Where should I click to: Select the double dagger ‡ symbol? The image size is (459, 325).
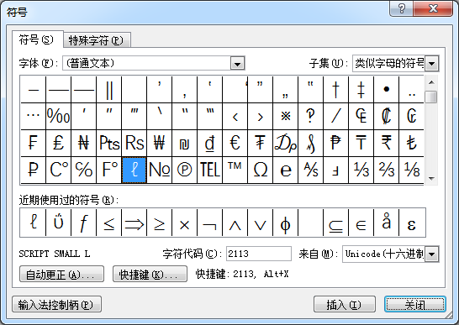361,90
